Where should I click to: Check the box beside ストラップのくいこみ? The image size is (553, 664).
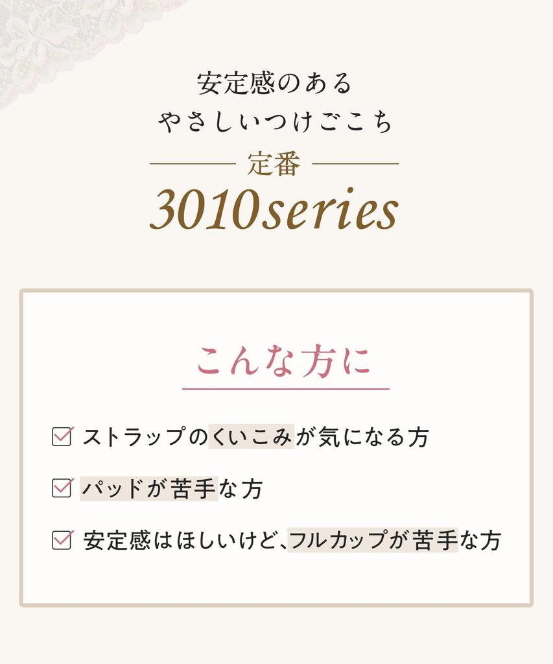61,436
